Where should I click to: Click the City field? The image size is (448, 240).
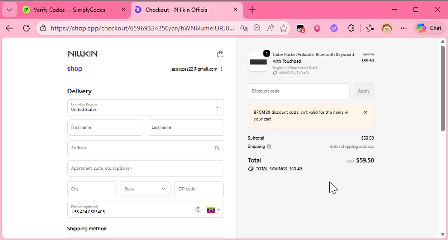tap(92, 189)
